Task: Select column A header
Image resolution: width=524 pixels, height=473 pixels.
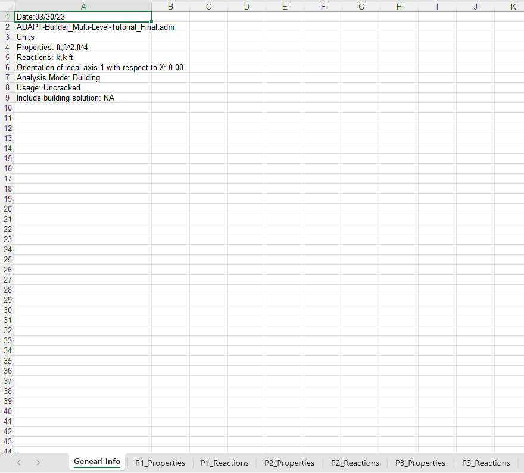Action: pos(83,7)
